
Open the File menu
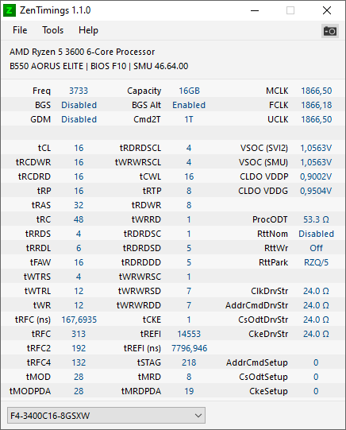click(x=20, y=30)
